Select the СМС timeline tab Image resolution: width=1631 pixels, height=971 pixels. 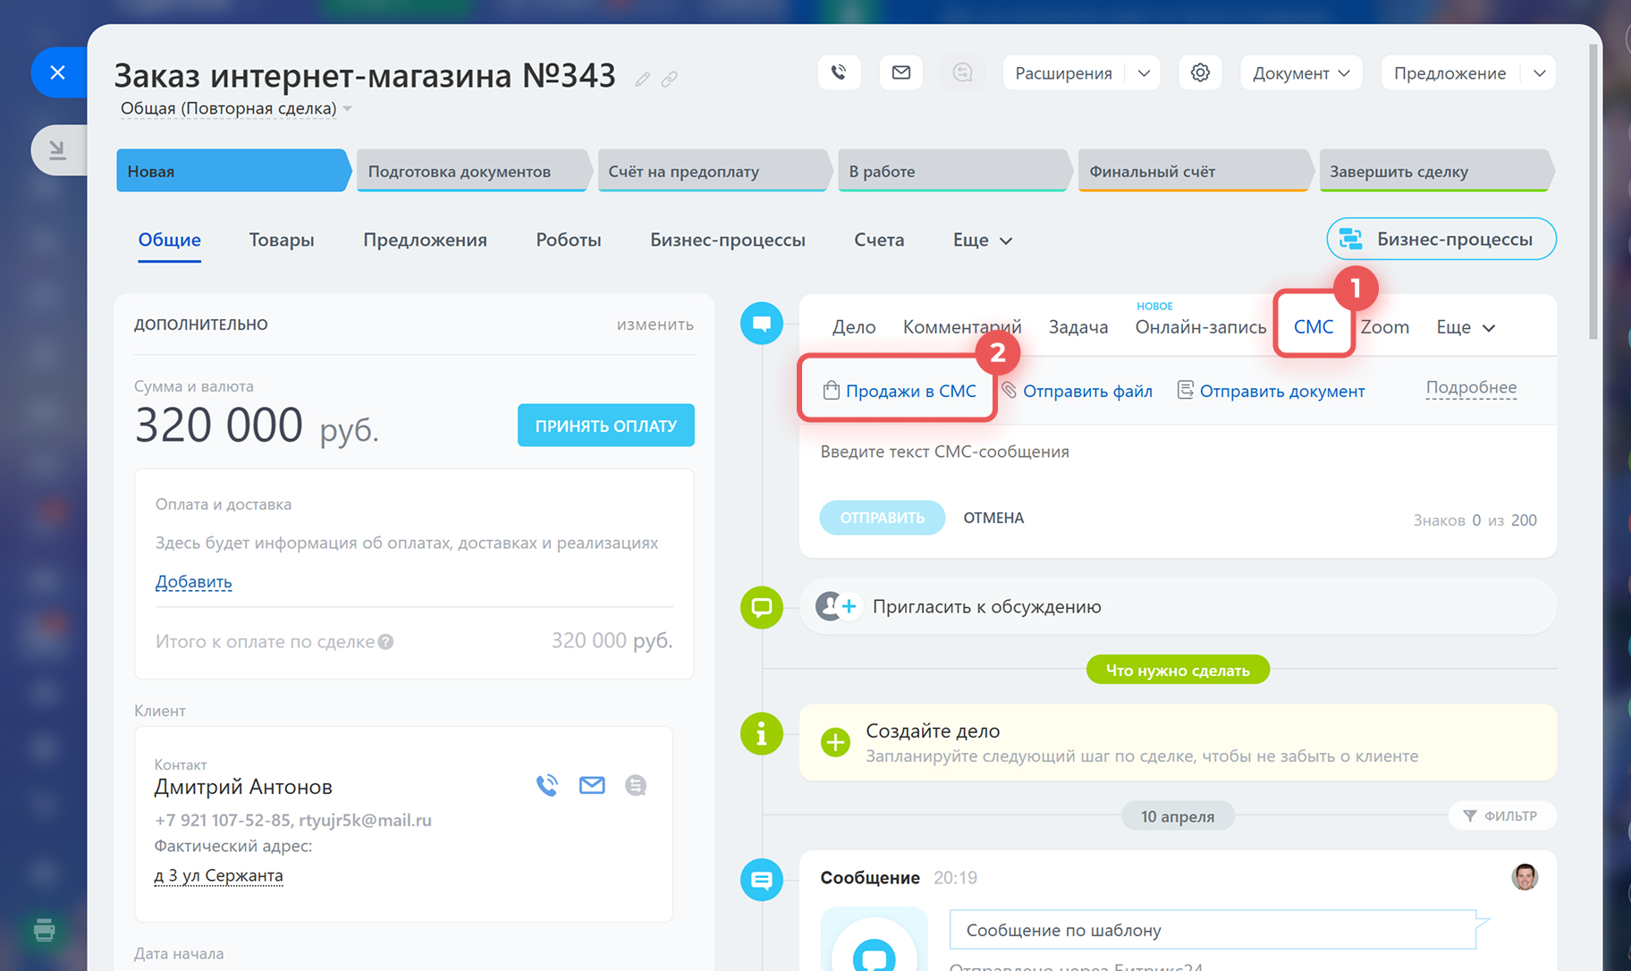coord(1314,327)
